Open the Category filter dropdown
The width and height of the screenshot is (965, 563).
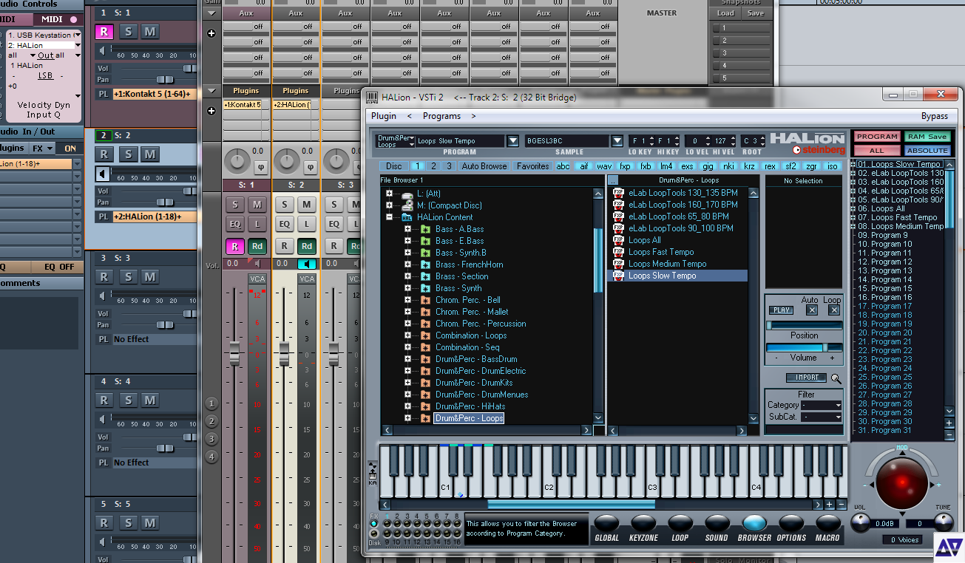pyautogui.click(x=822, y=405)
